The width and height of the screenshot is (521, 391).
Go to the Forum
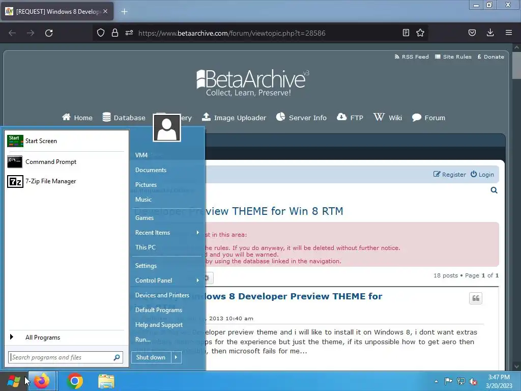[x=428, y=118]
